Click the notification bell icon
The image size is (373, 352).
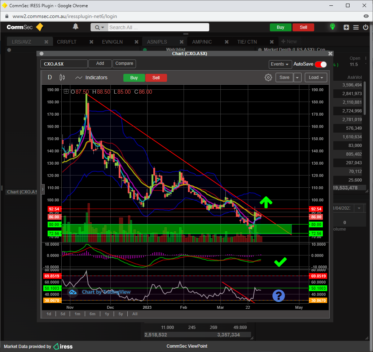pyautogui.click(x=75, y=27)
